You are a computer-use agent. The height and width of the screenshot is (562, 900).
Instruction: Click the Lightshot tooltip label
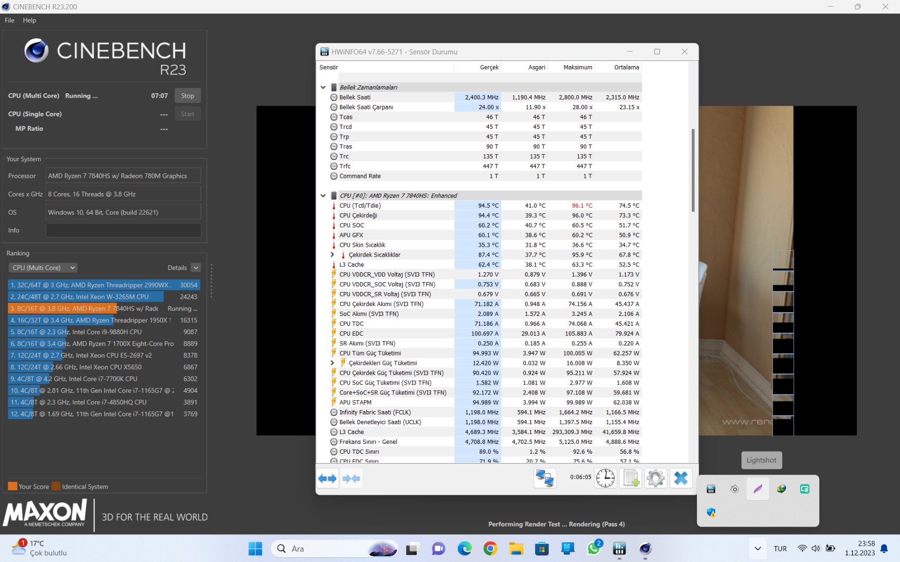(762, 460)
